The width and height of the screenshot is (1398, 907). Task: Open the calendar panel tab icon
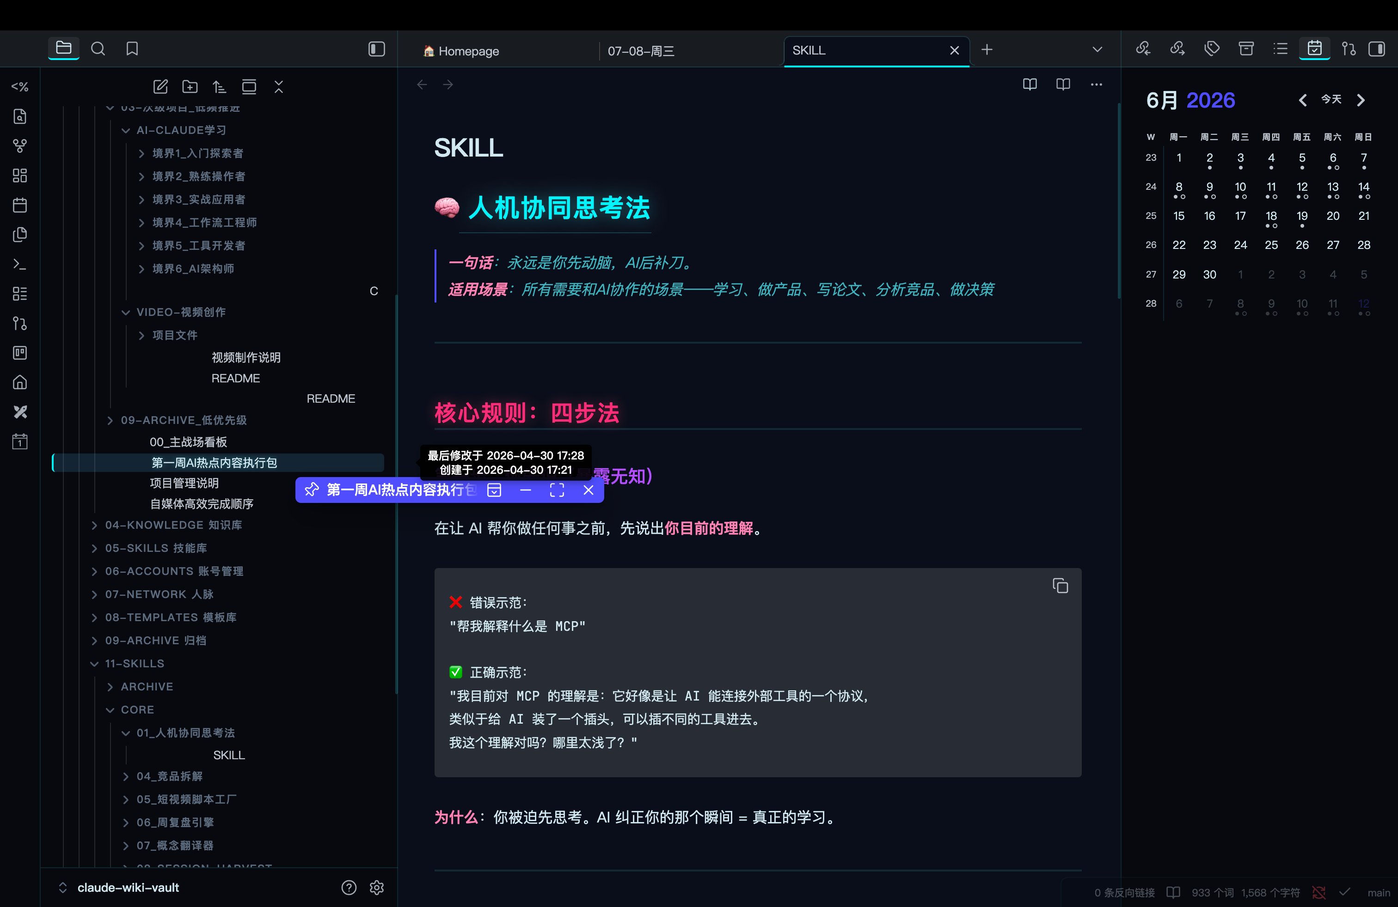pos(1315,48)
